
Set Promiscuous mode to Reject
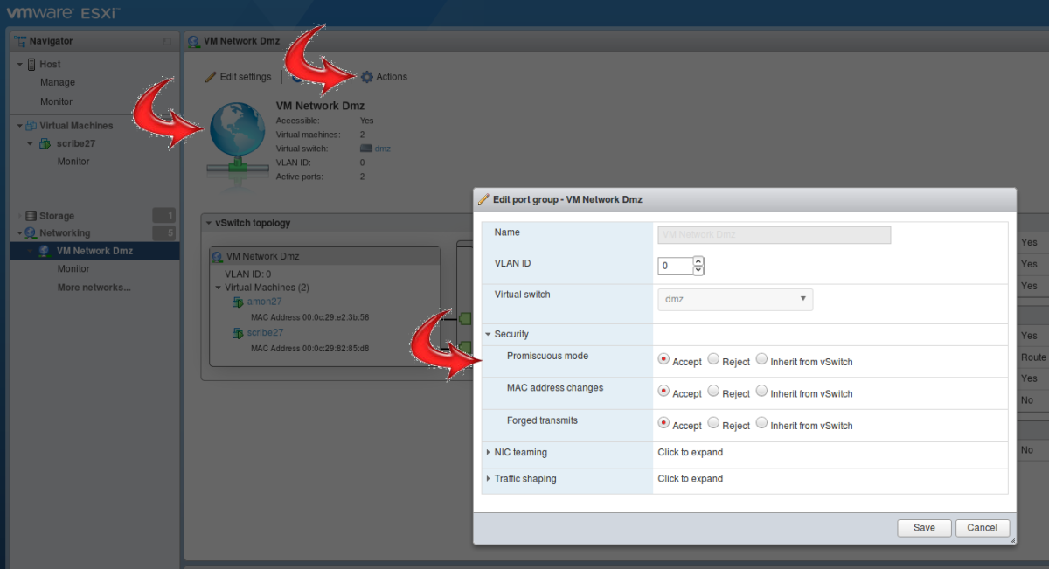pos(713,359)
